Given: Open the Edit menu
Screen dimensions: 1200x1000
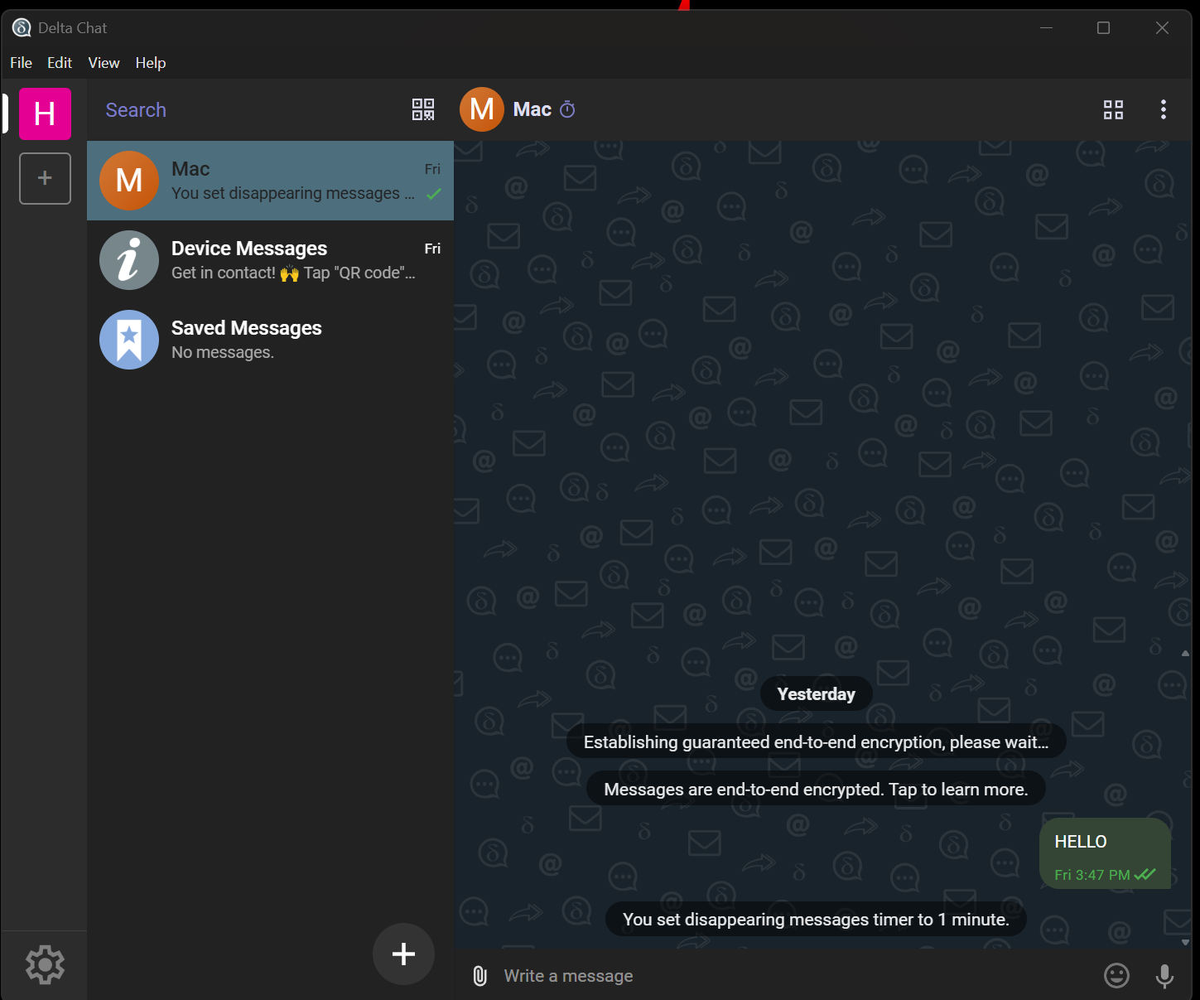Looking at the screenshot, I should click(x=60, y=63).
